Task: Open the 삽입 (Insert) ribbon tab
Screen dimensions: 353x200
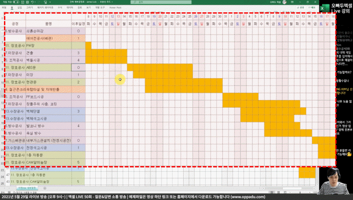Action: pos(19,8)
